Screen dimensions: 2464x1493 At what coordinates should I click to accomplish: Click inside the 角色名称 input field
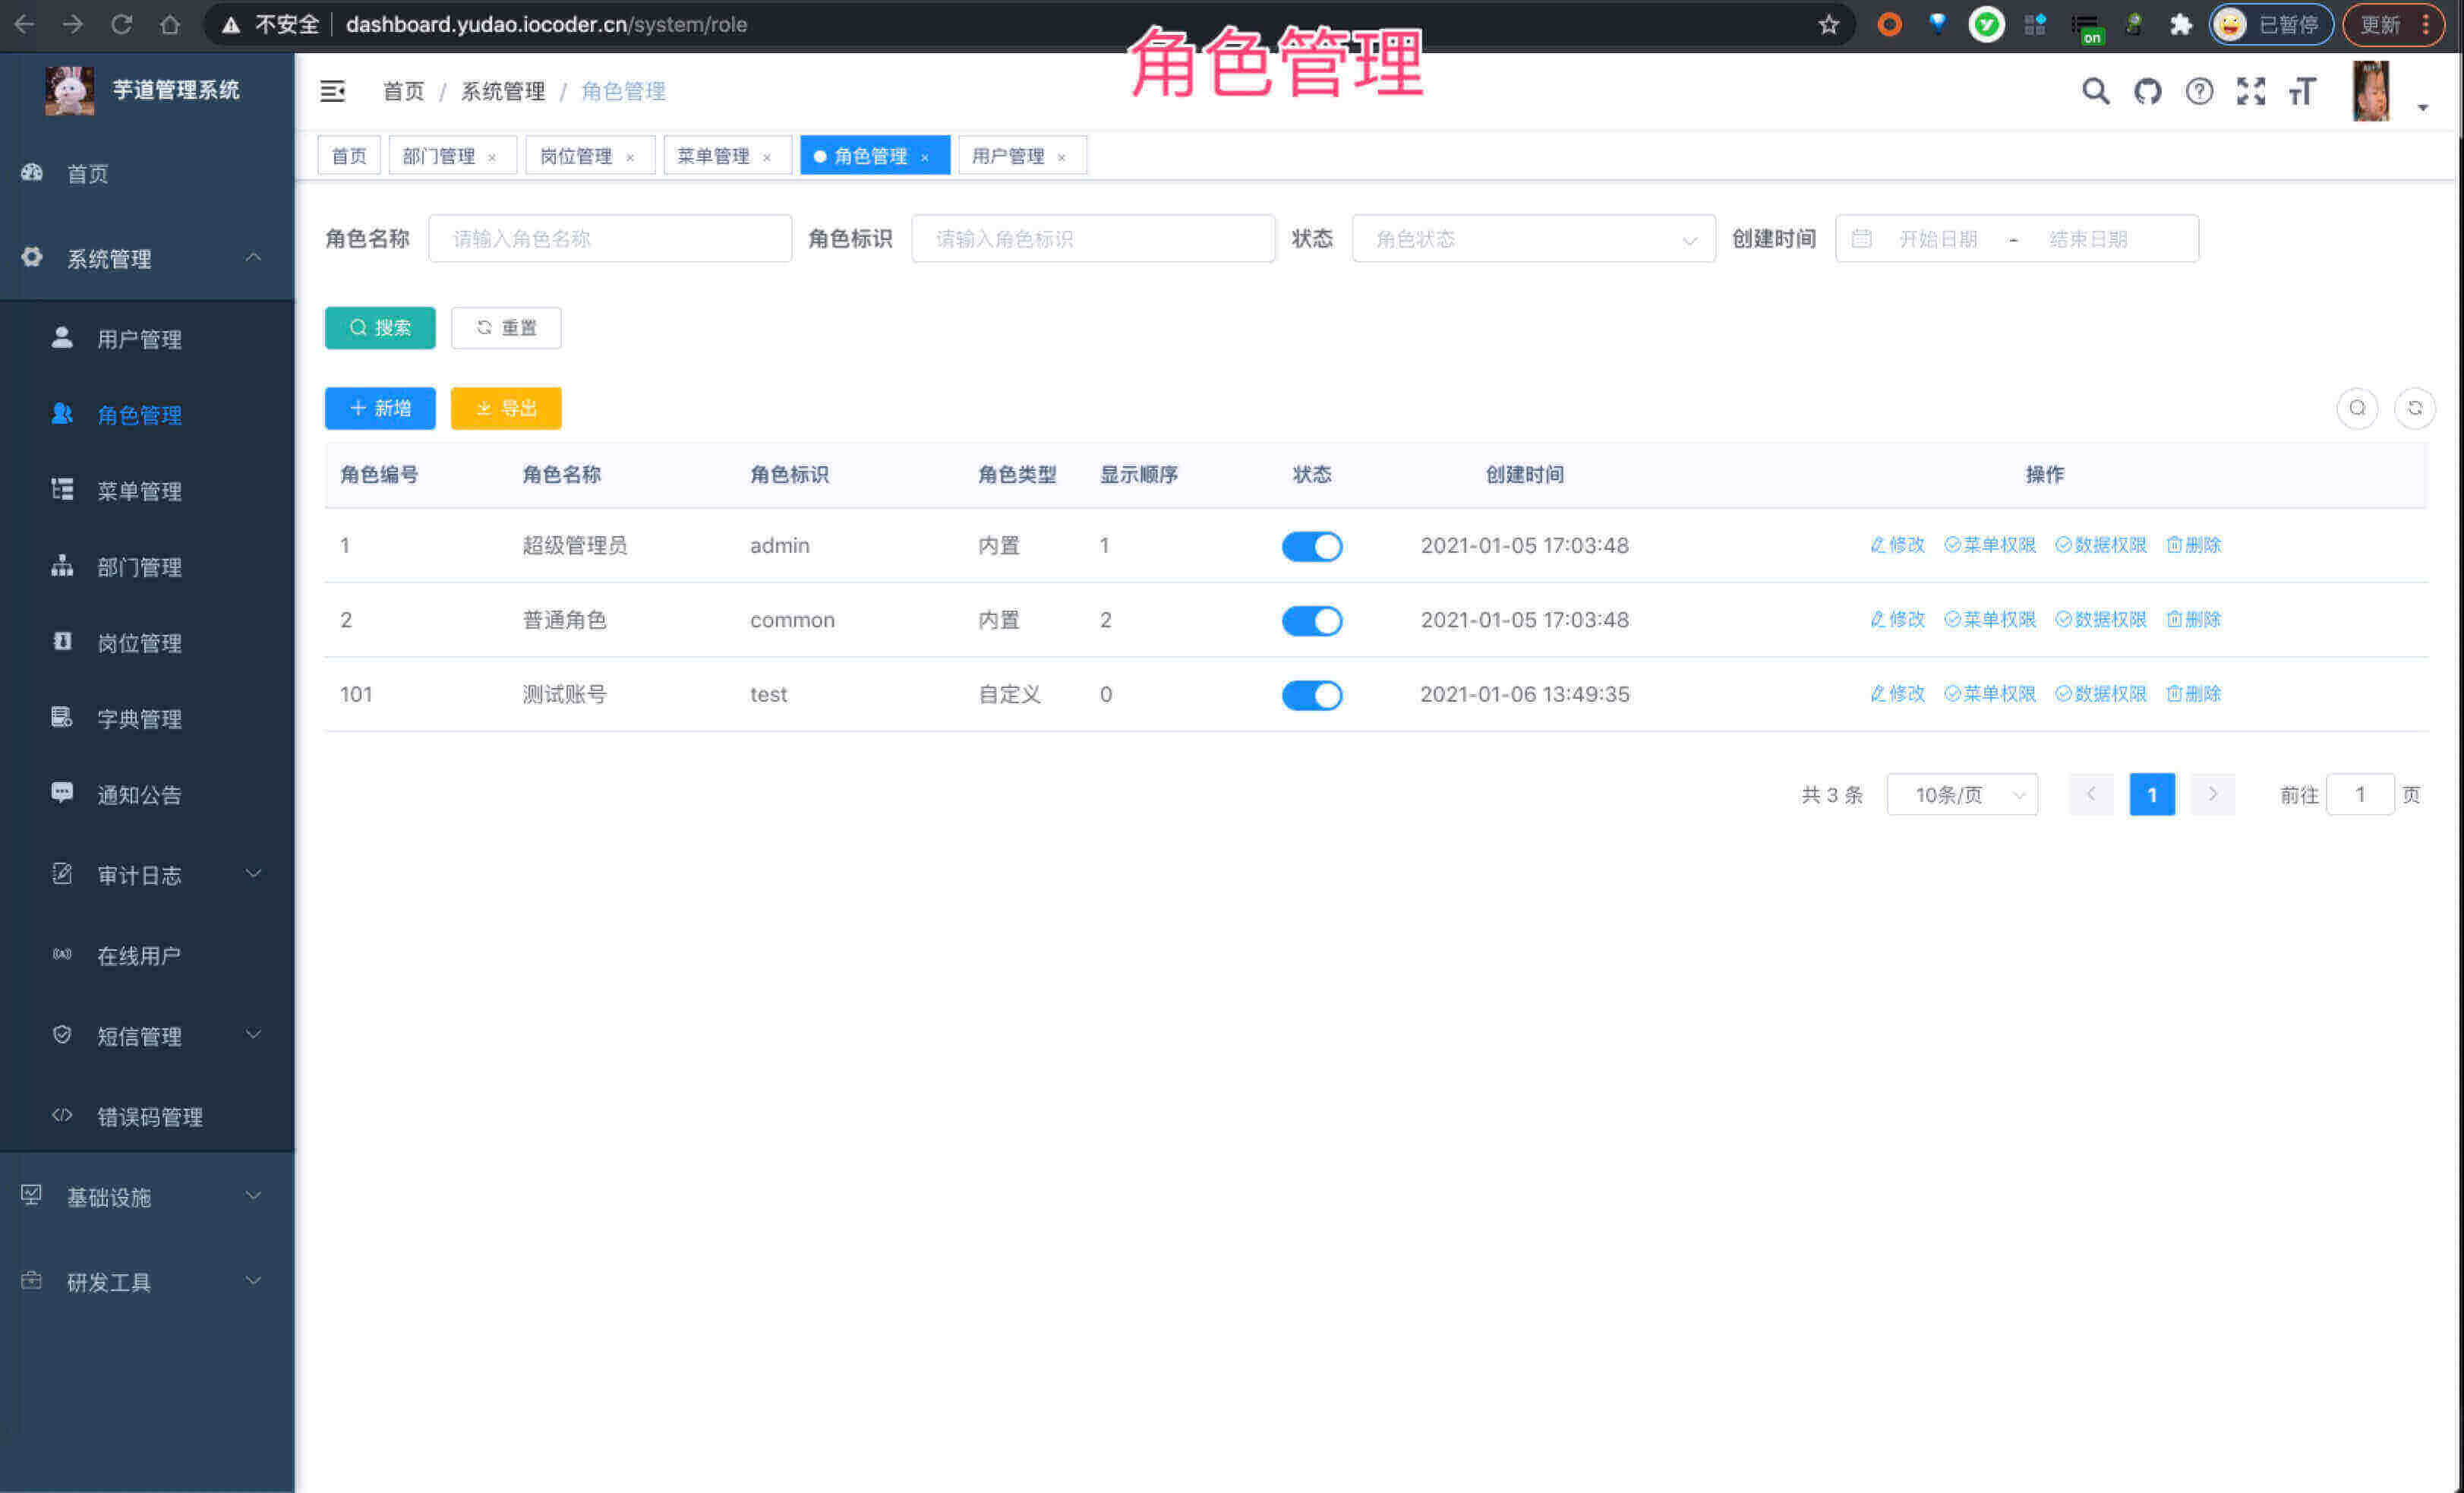coord(610,238)
